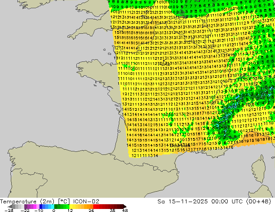Click the legend label '-22'
The image size is (275, 212).
[x=25, y=211]
